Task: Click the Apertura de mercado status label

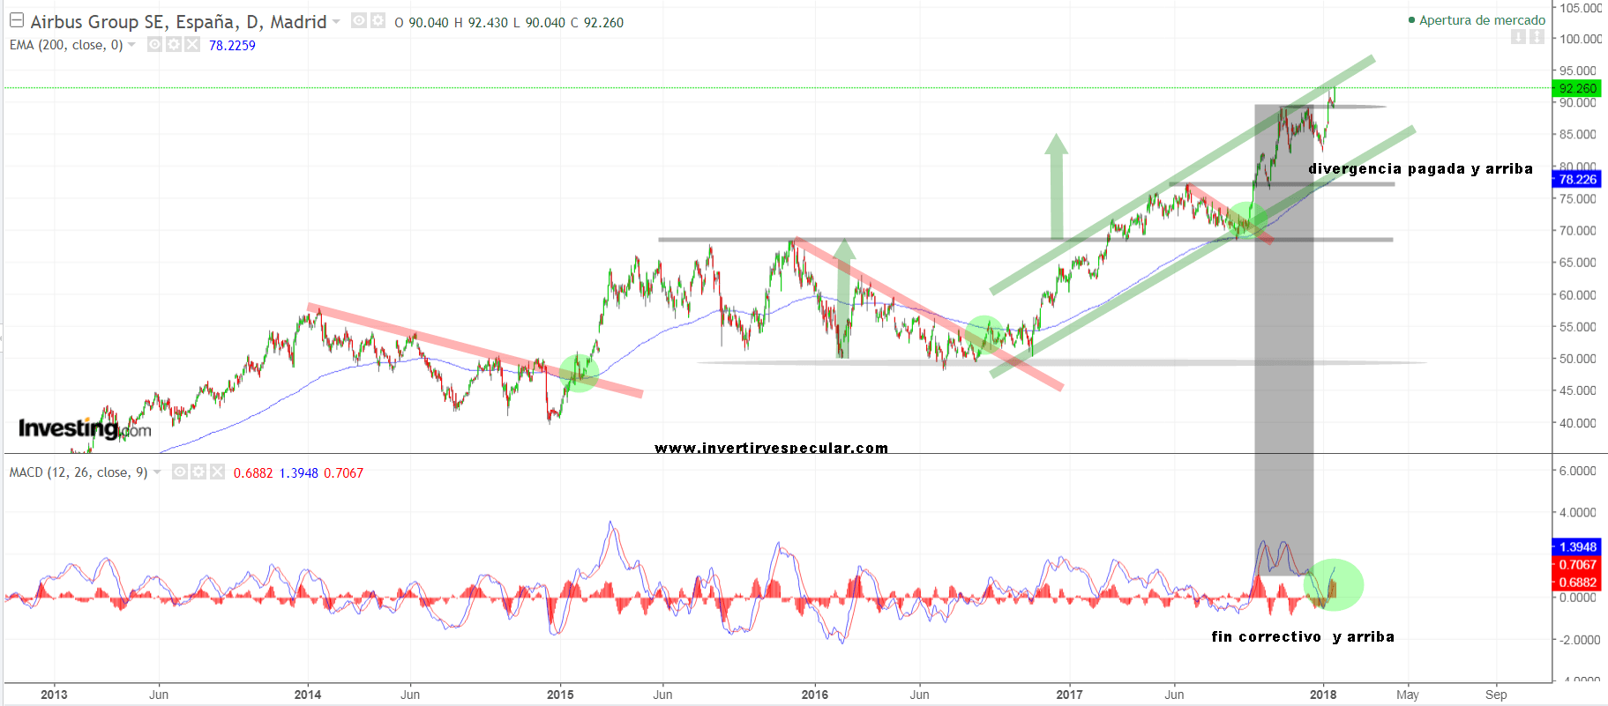Action: [x=1481, y=20]
